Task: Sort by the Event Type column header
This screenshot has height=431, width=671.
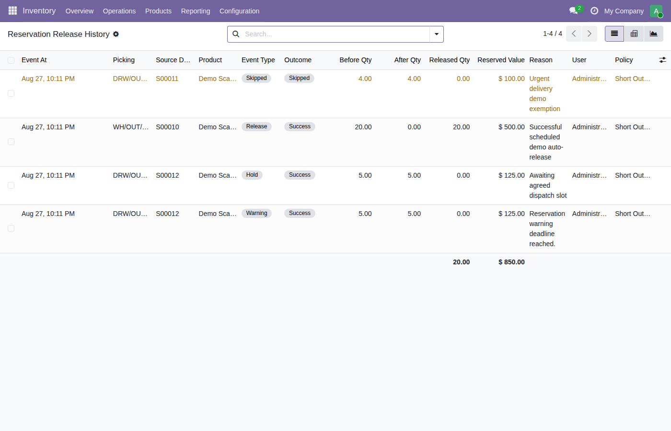Action: click(258, 60)
